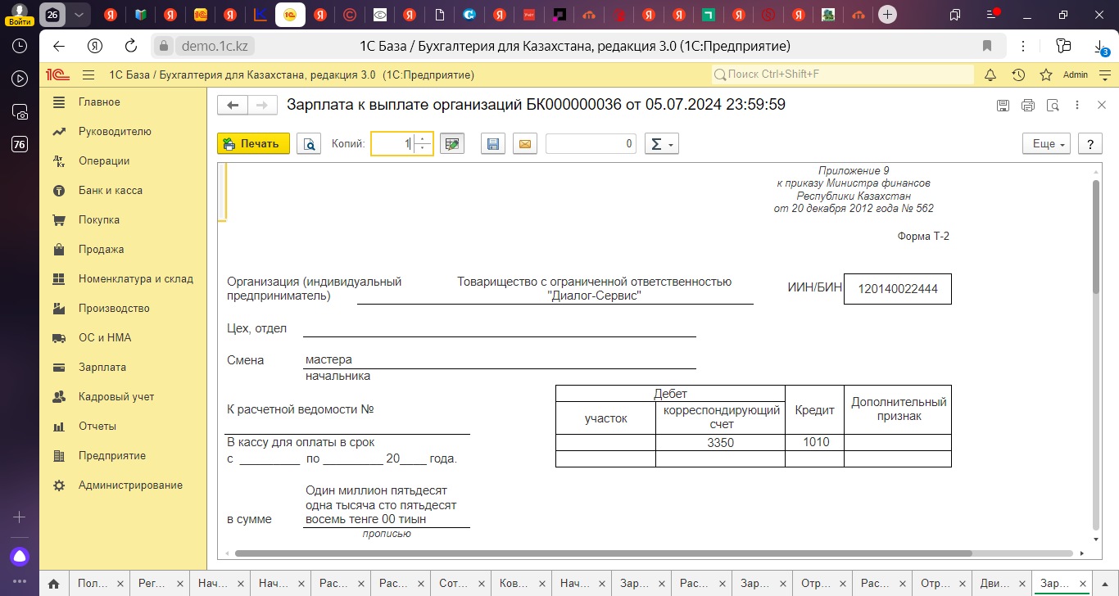The width and height of the screenshot is (1119, 596).
Task: Open the history clock icon
Action: pos(1018,74)
